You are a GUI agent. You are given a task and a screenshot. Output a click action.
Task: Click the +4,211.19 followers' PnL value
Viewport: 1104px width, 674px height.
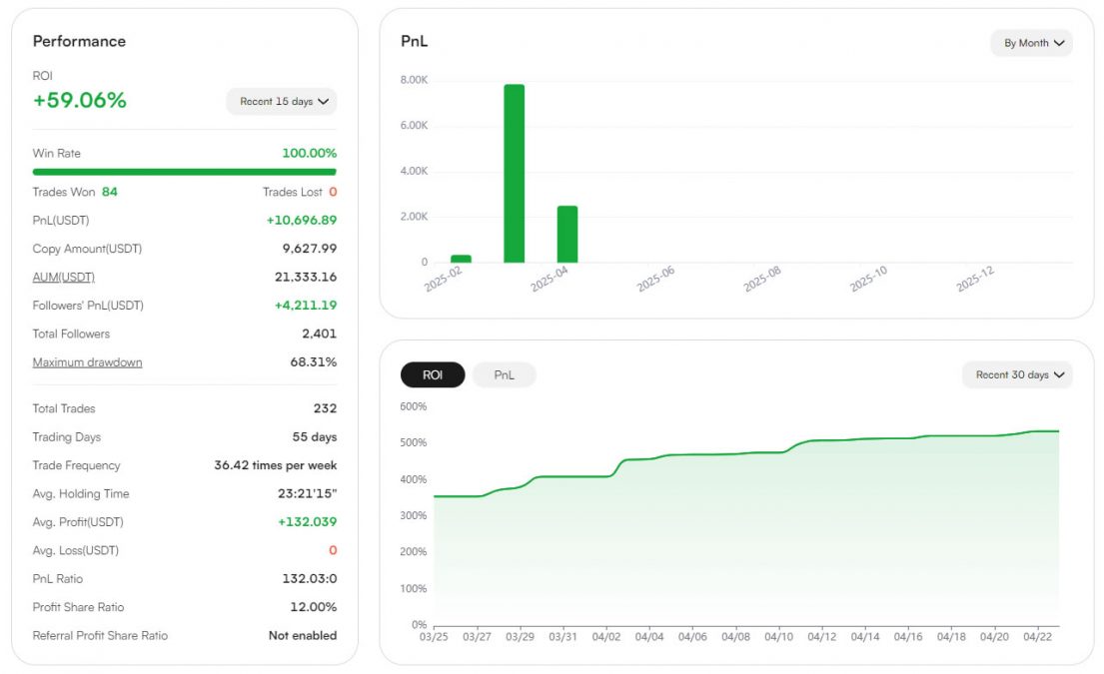[306, 306]
